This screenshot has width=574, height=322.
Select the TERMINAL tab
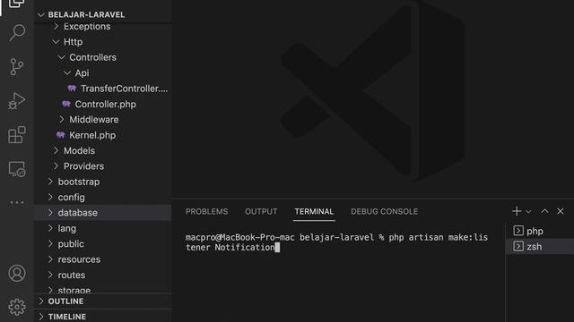[x=314, y=211]
